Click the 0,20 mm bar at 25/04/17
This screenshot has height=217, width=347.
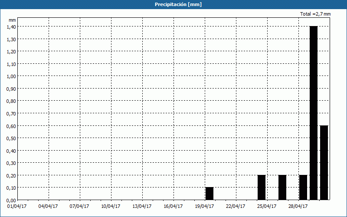point(262,187)
